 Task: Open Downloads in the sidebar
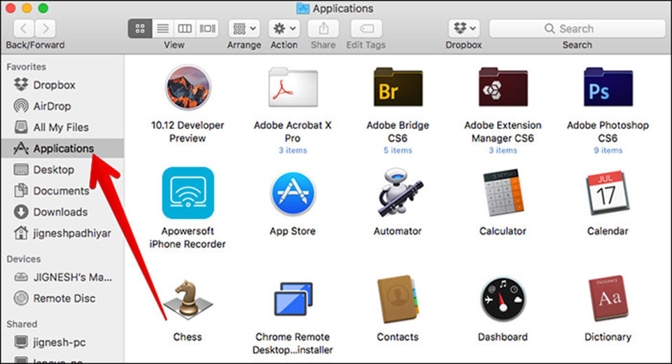tap(62, 212)
